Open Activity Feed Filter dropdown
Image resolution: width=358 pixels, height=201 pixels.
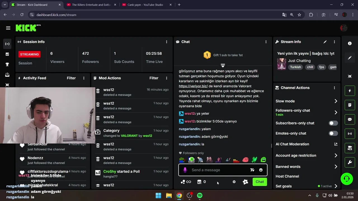tap(71, 78)
